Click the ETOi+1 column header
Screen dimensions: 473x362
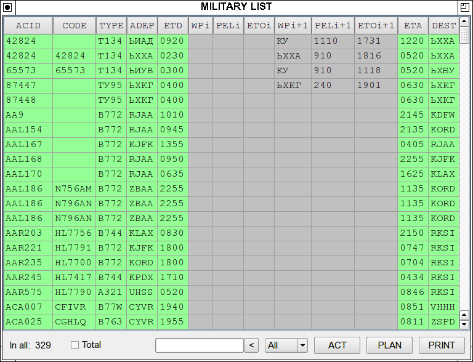click(376, 26)
